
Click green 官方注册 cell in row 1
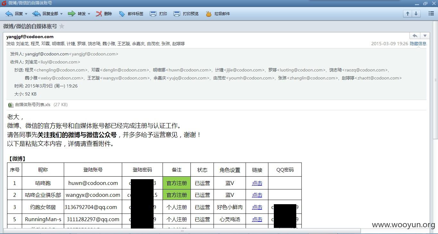pyautogui.click(x=177, y=183)
